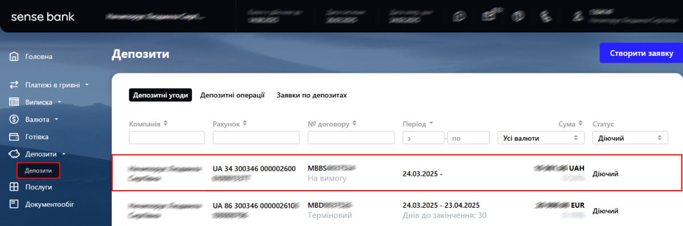Collapse the Депозити sidebar section
Image resolution: width=683 pixels, height=226 pixels.
point(64,154)
